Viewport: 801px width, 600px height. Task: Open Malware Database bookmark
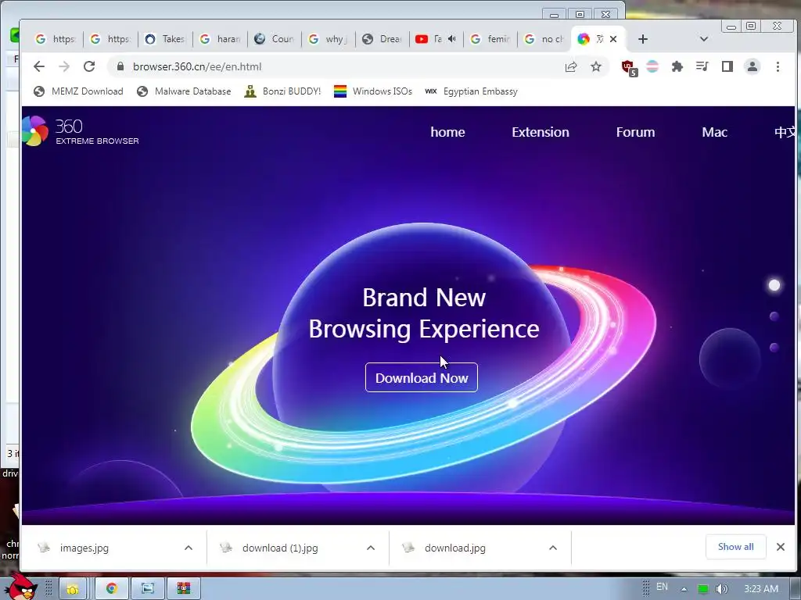click(x=184, y=91)
